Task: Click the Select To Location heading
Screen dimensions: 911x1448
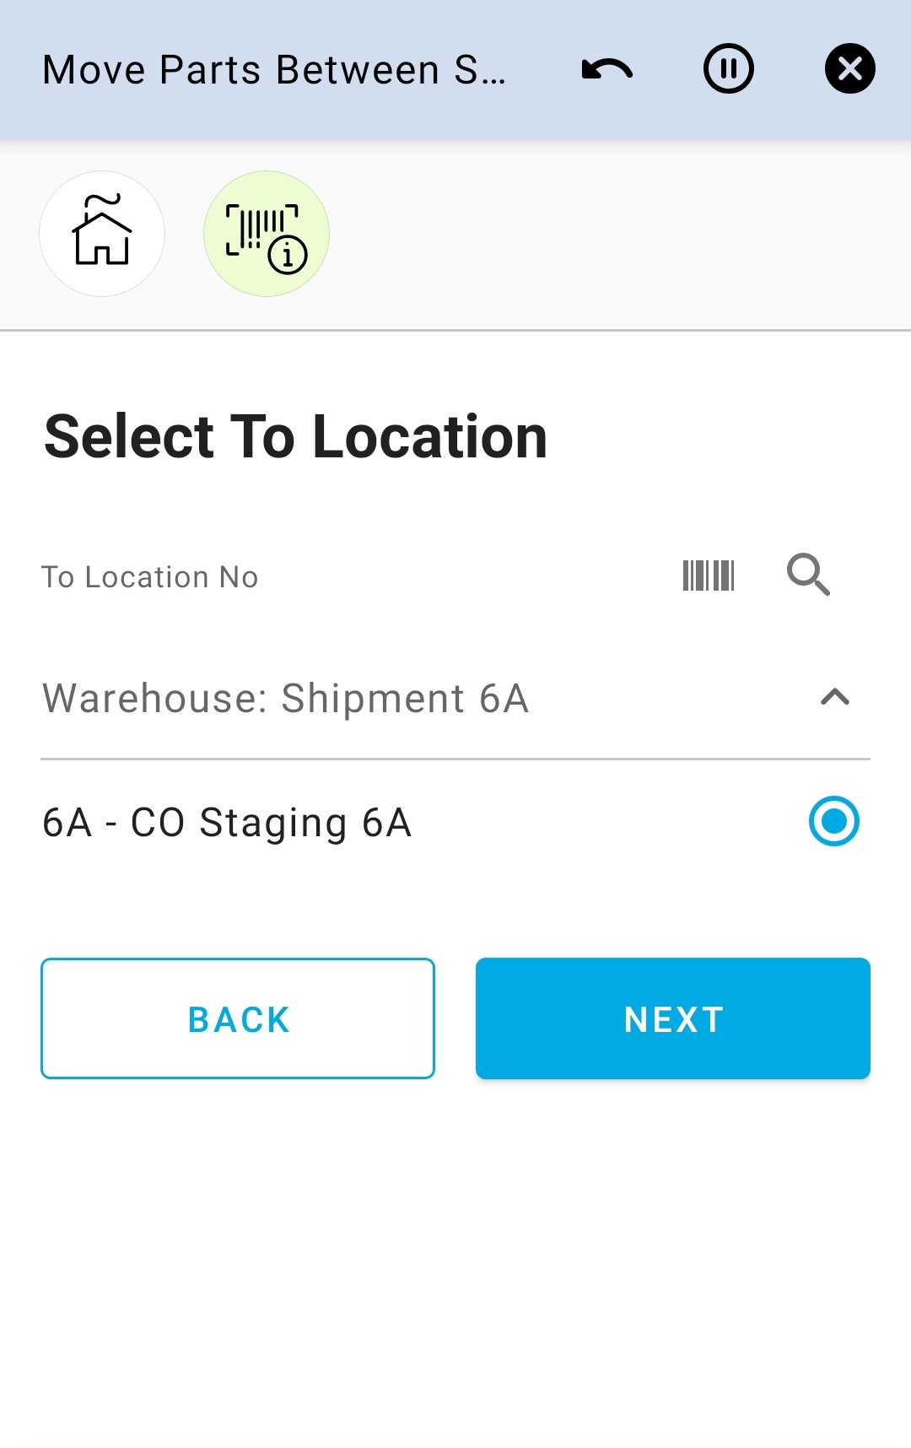Action: tap(296, 437)
